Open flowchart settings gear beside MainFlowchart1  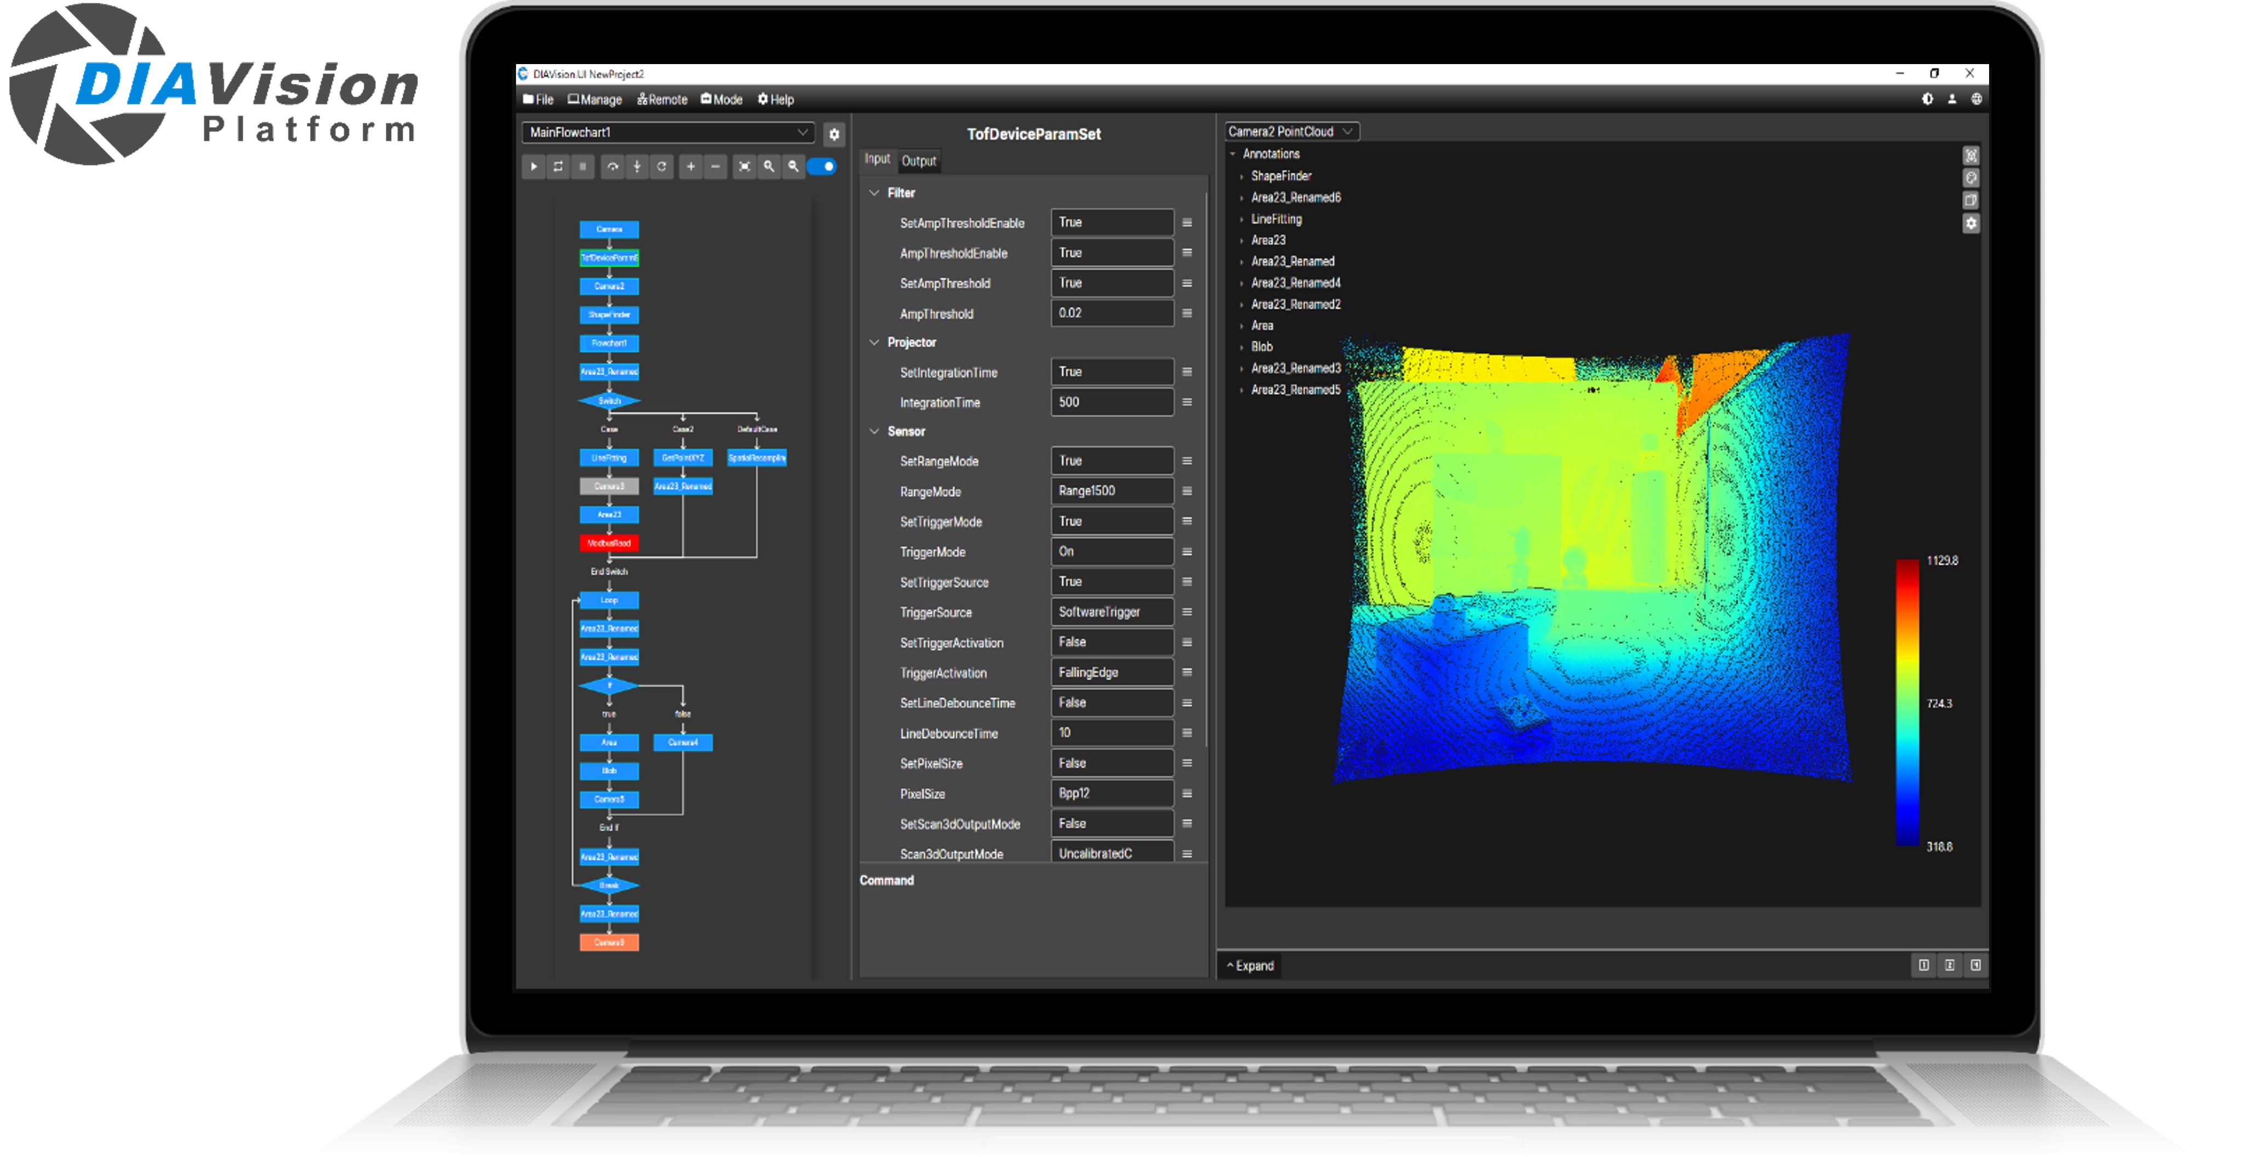(x=834, y=134)
